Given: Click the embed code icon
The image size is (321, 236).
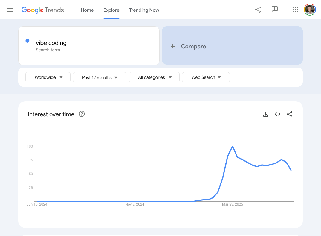Looking at the screenshot, I should [278, 114].
